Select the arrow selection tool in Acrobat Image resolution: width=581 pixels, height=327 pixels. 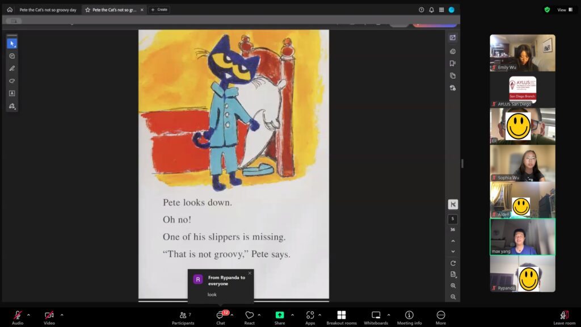click(12, 44)
